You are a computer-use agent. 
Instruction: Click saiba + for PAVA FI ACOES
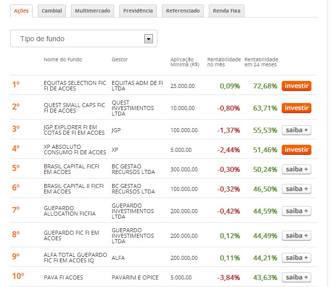point(296,277)
